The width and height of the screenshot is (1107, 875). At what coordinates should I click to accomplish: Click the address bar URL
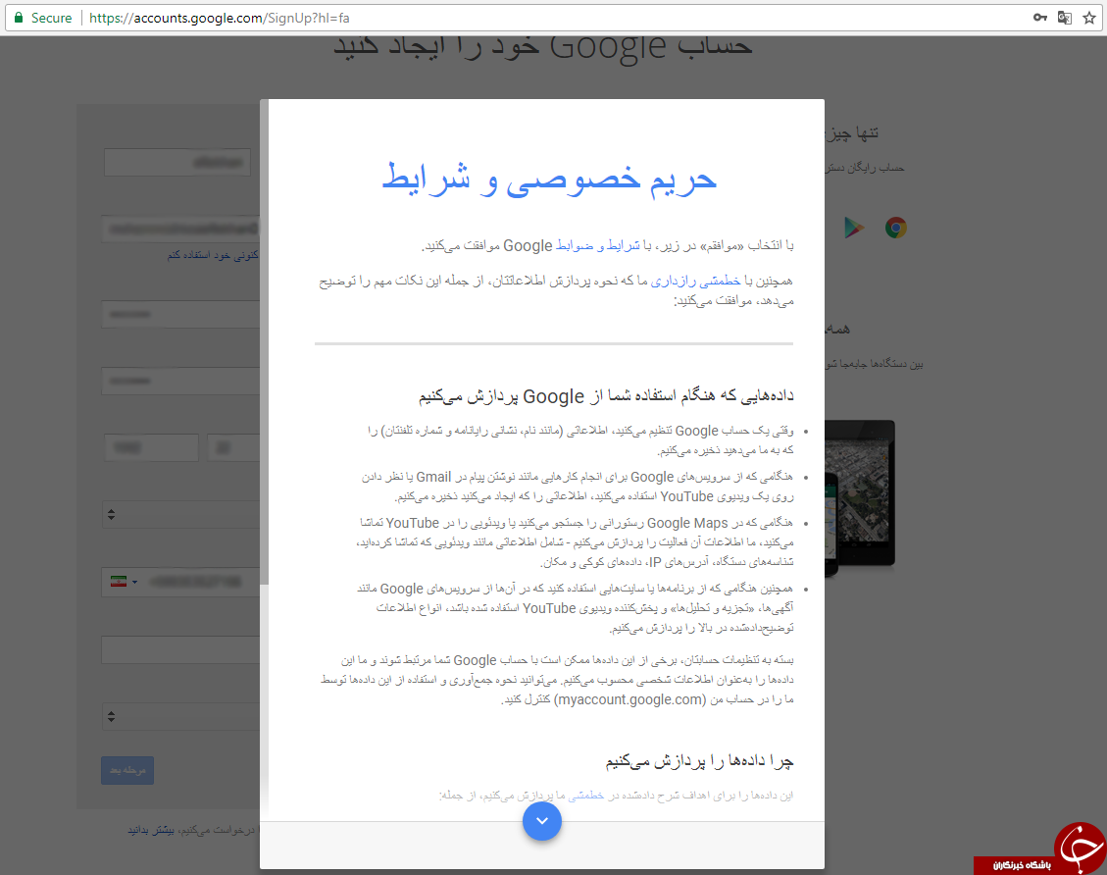click(x=220, y=18)
